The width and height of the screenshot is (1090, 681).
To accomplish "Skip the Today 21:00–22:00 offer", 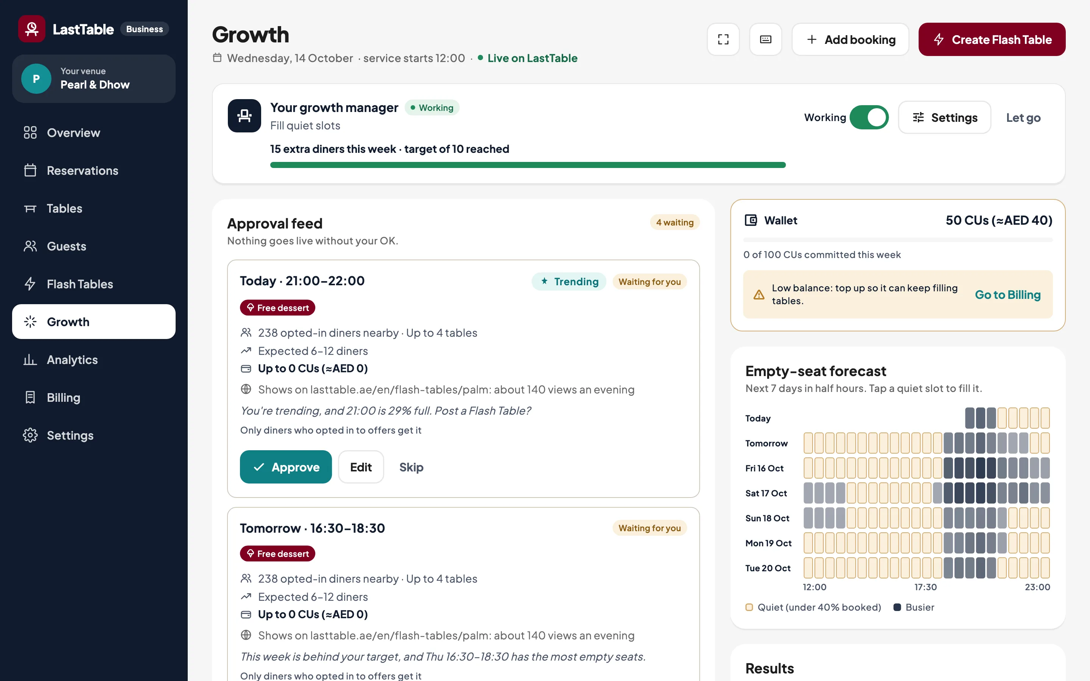I will [411, 467].
